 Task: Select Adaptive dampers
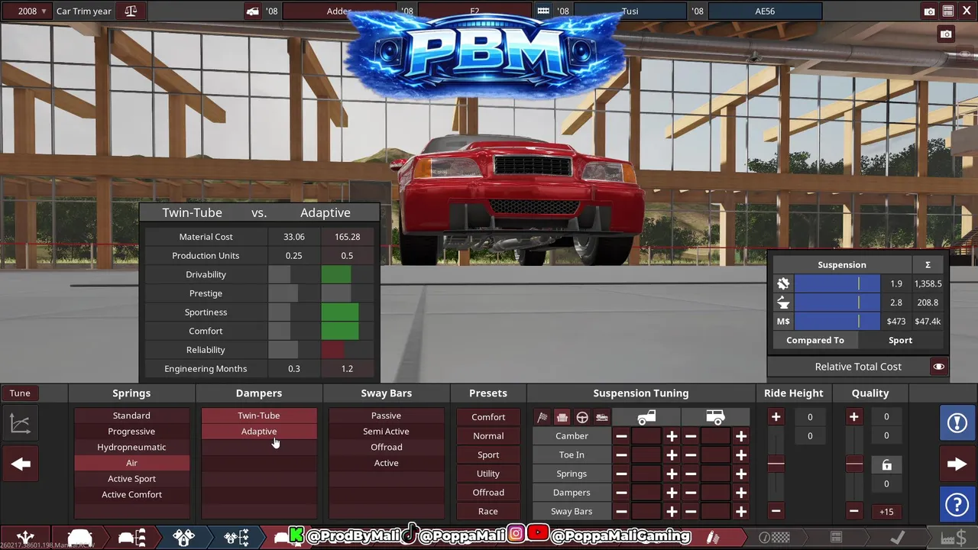click(x=259, y=431)
